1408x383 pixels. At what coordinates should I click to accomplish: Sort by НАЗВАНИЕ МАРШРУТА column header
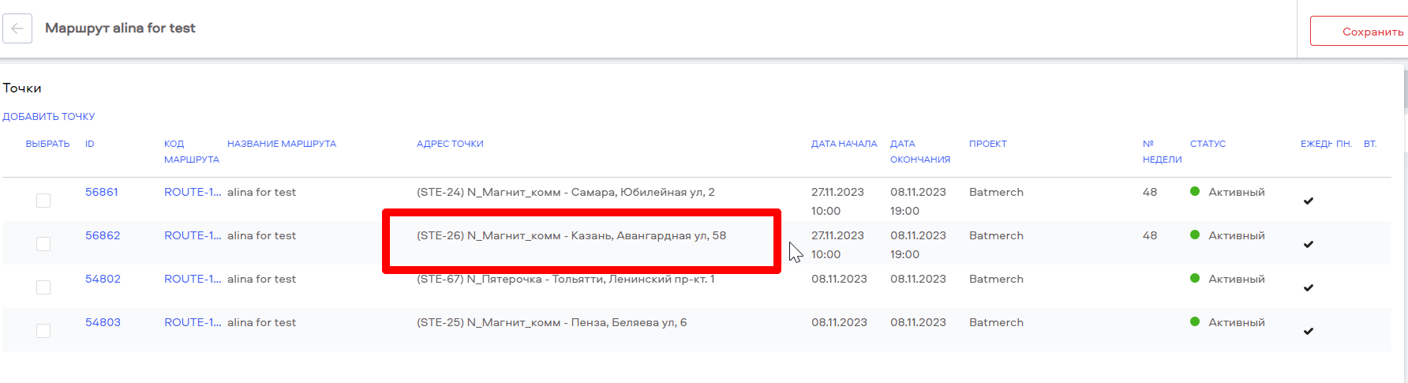tap(282, 144)
